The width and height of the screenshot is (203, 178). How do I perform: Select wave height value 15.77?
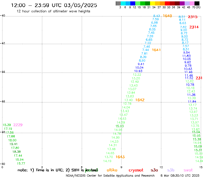(21, 163)
